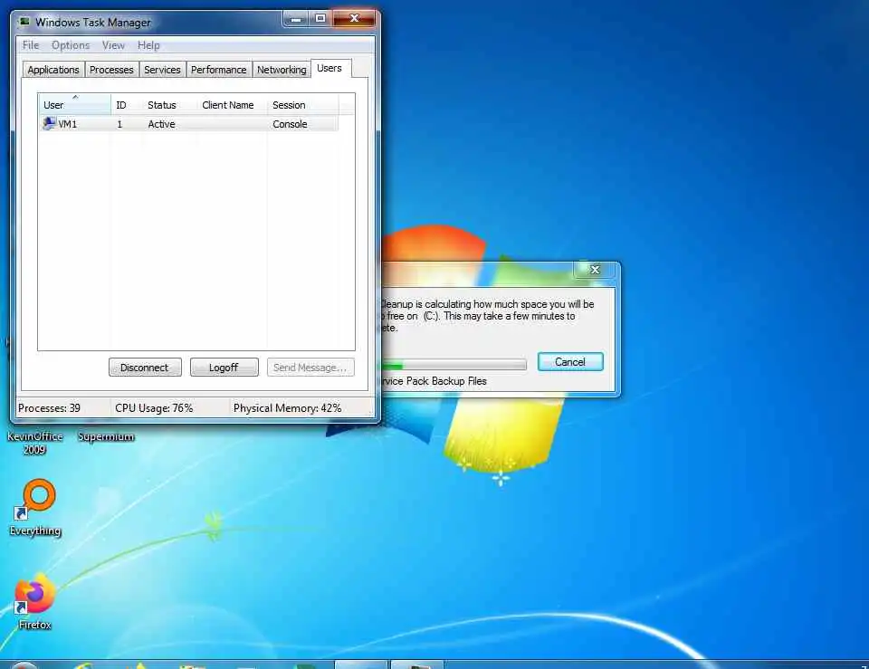Viewport: 869px width, 669px height.
Task: Click the Disconnect button
Action: tap(145, 368)
